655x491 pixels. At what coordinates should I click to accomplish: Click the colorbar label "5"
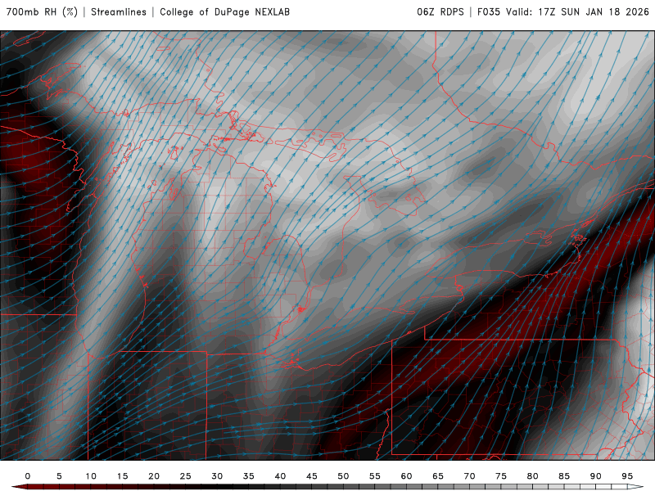click(x=59, y=476)
